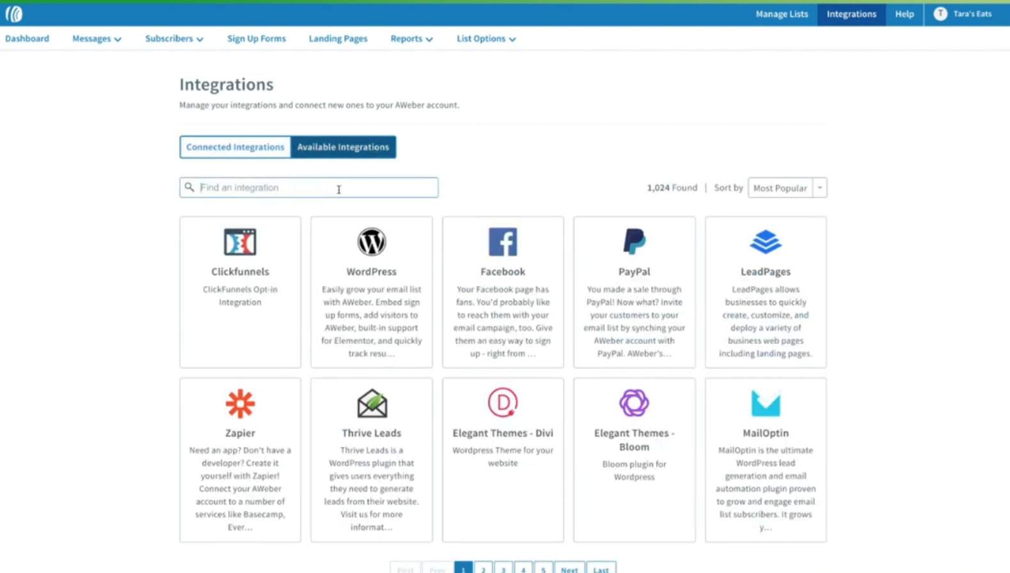
Task: Click the Find an integration search field
Action: (309, 187)
